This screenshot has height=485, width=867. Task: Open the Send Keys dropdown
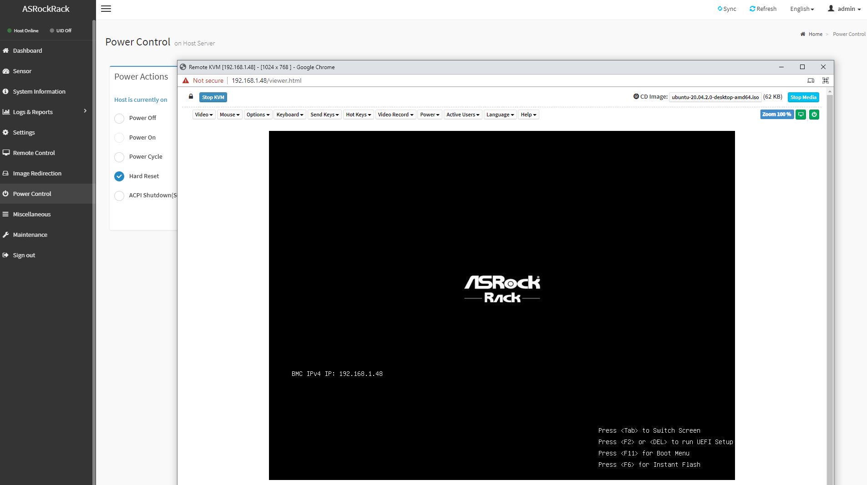324,115
